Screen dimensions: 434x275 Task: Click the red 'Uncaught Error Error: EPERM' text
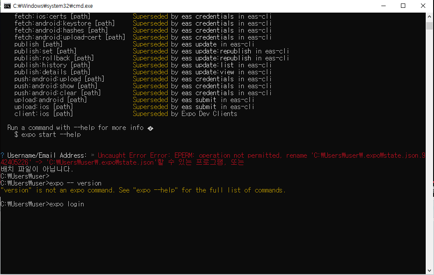tap(146, 156)
